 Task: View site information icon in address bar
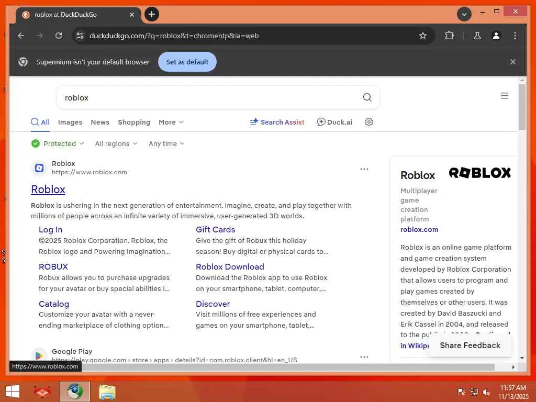click(80, 36)
